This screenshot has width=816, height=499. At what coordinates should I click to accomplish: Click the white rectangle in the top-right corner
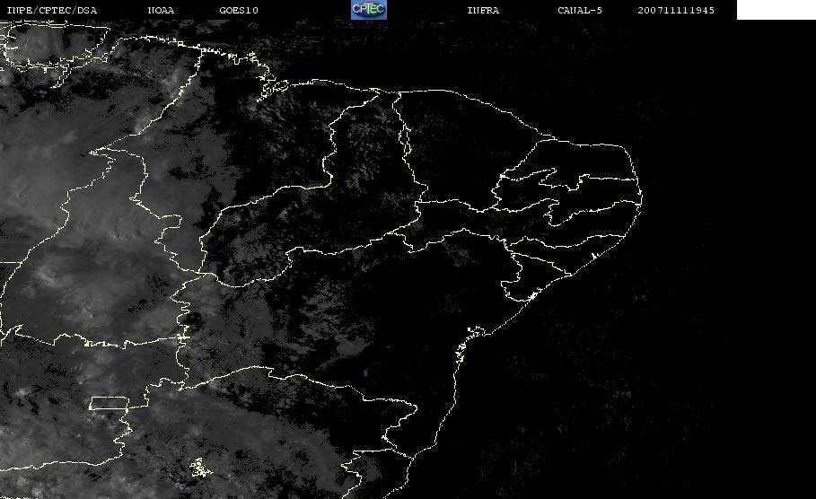776,10
